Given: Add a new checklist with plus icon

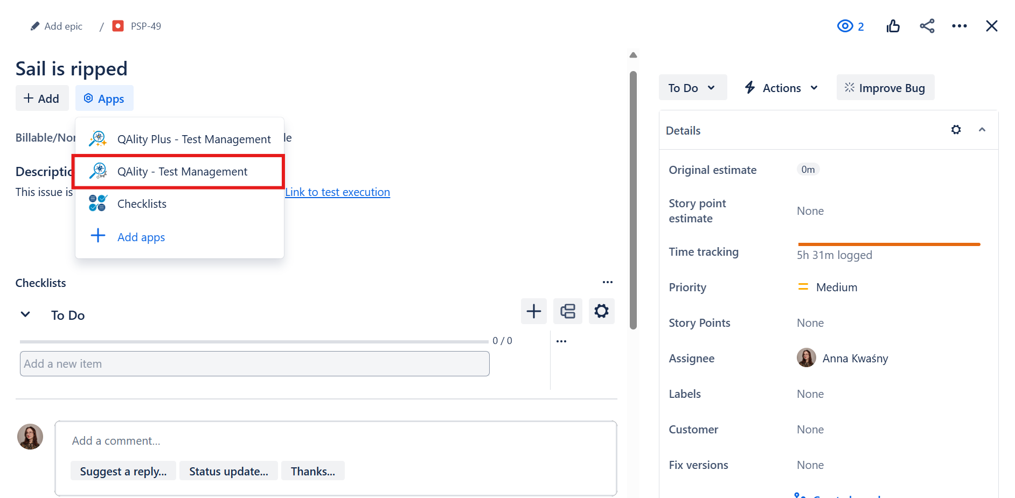Looking at the screenshot, I should [533, 311].
